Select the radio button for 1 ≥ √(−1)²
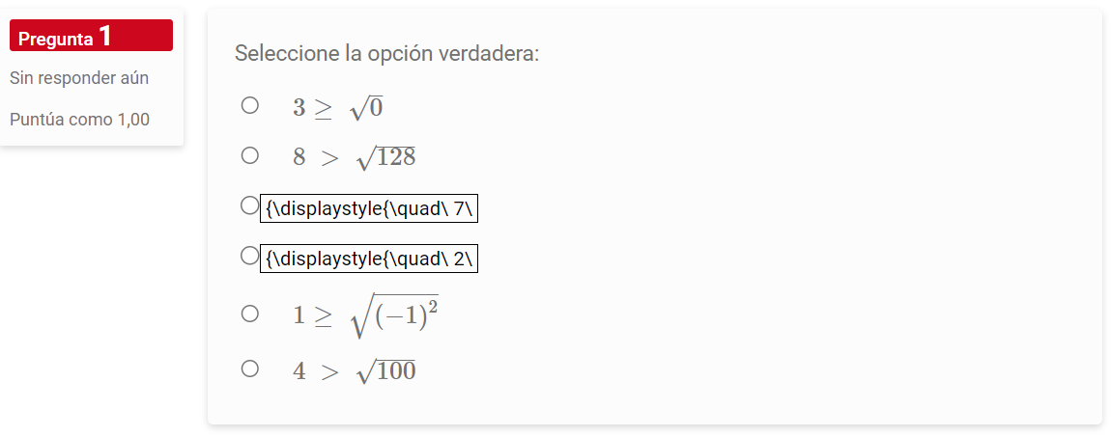 pyautogui.click(x=250, y=314)
